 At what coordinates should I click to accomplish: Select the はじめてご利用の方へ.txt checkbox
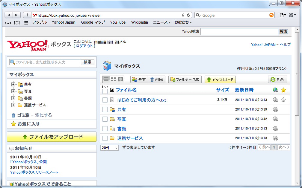click(x=105, y=100)
